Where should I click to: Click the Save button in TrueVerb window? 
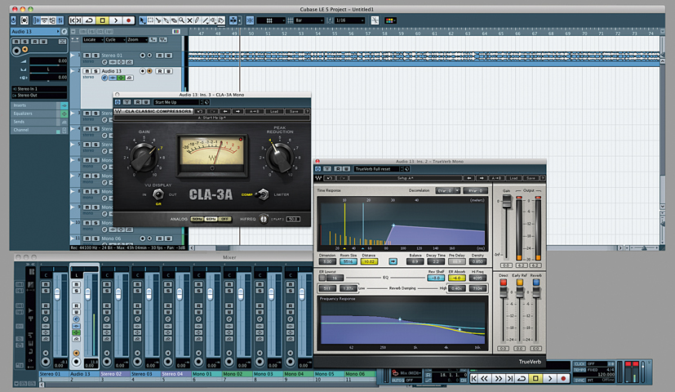click(x=531, y=178)
